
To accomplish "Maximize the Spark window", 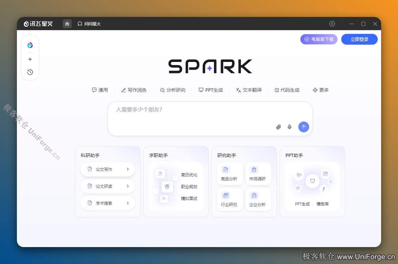I will pos(363,24).
